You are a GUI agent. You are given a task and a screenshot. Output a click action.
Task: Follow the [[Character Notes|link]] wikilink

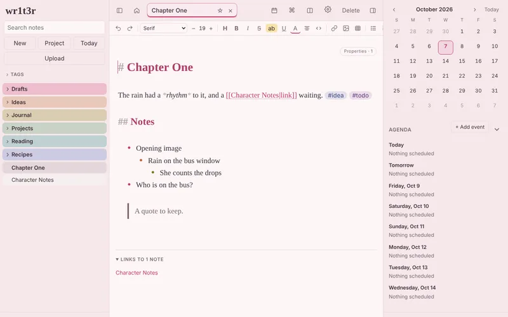coord(261,95)
